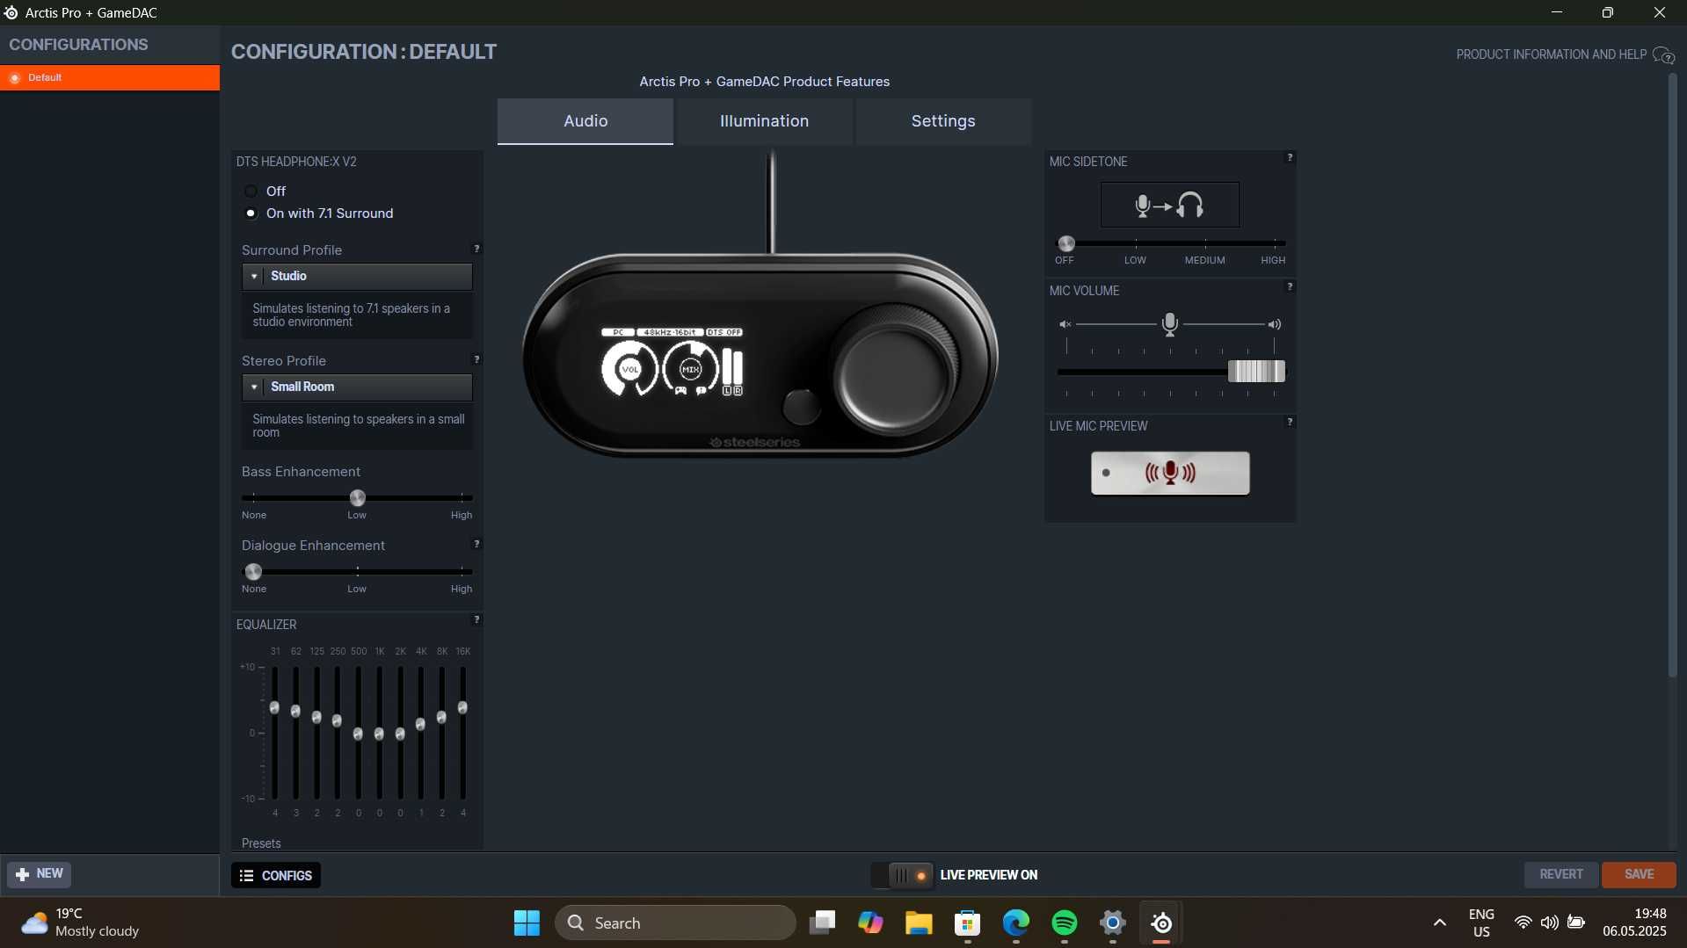
Task: Open the Stereo Profile Small Room dropdown
Action: click(x=357, y=387)
